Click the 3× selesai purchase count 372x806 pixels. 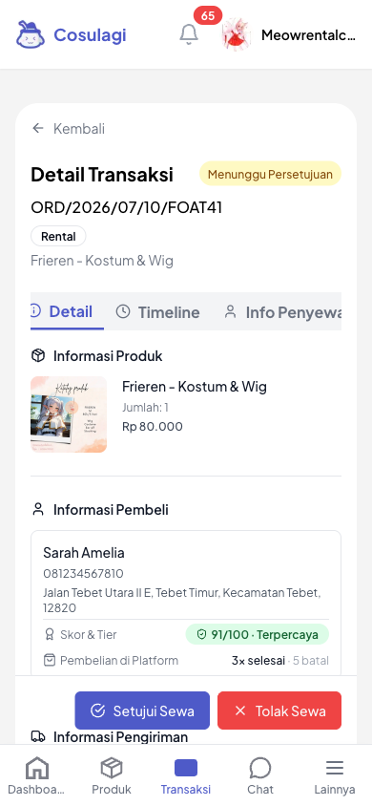tap(258, 661)
